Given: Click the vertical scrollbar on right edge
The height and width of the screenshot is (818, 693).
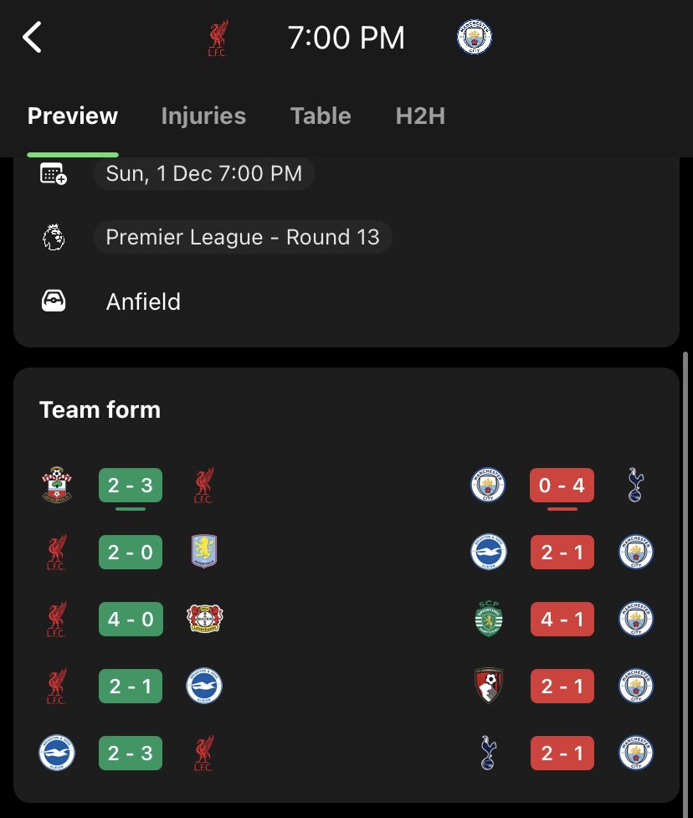Looking at the screenshot, I should 685,584.
